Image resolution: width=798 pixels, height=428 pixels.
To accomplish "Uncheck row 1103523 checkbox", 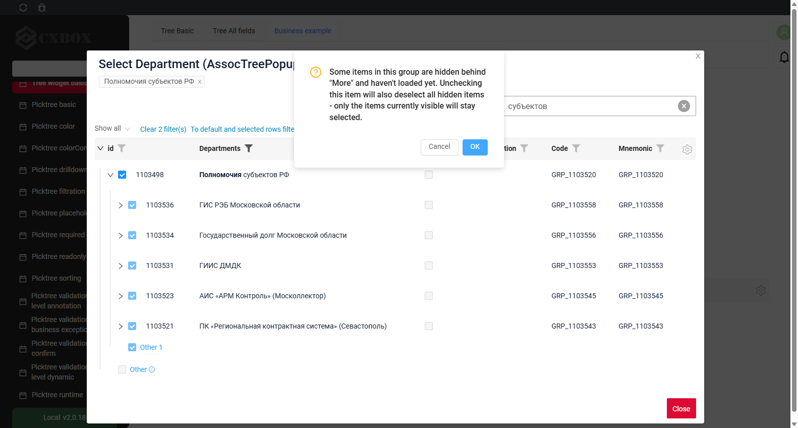I will 132,296.
